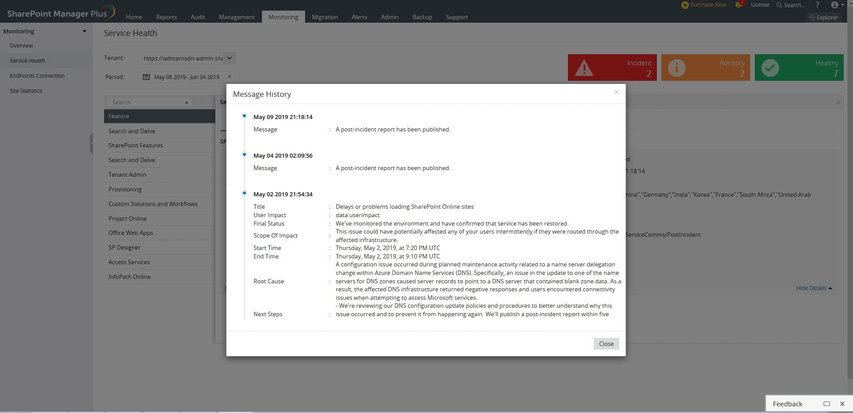Viewport: 853px width, 413px height.
Task: Click the May 09 2019 timeline marker
Action: coord(244,115)
